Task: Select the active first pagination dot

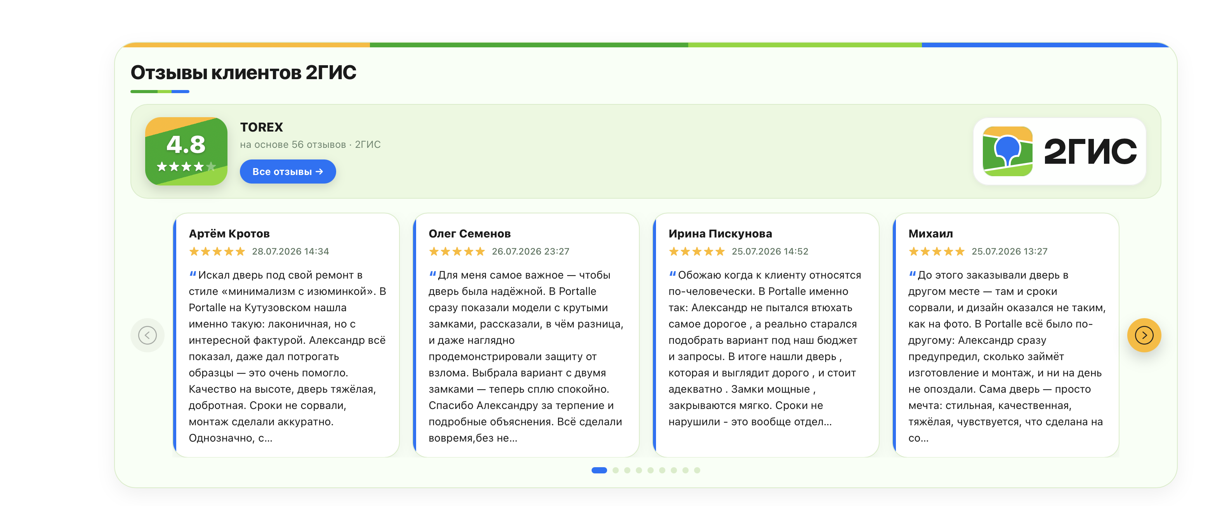Action: 599,470
